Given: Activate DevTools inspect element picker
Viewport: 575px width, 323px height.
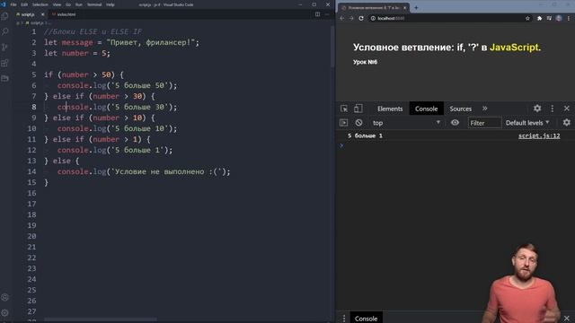Looking at the screenshot, I should (344, 109).
